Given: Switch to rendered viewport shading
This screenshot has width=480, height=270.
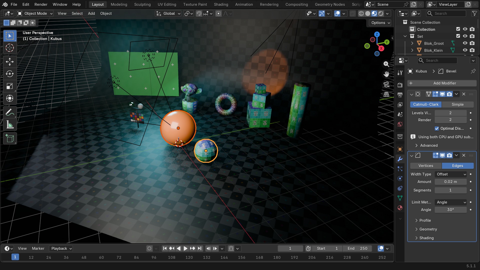Looking at the screenshot, I should [x=381, y=13].
